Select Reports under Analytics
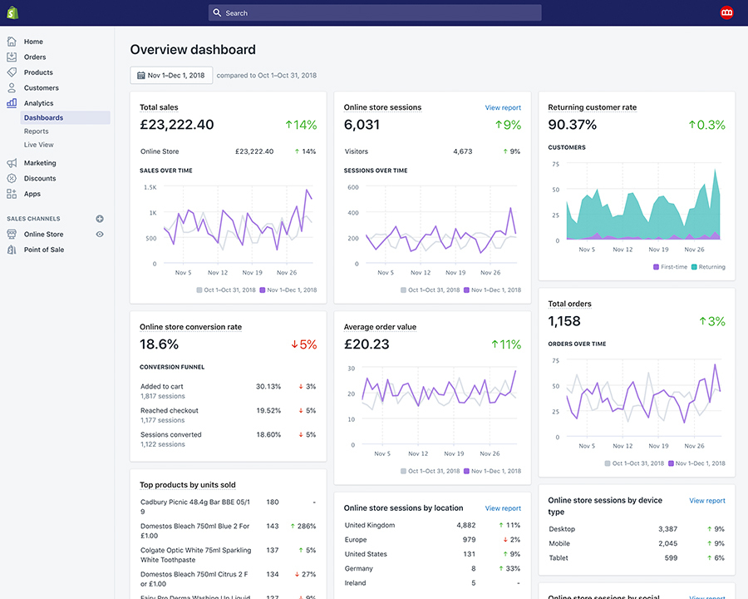Viewport: 748px width, 599px height. 37,131
